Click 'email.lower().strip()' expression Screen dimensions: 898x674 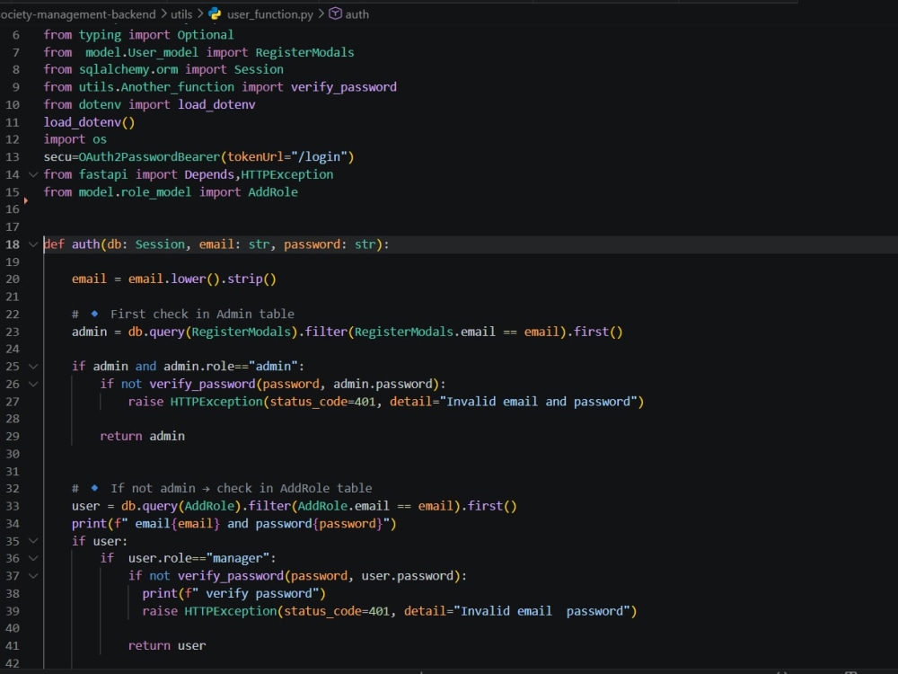coord(202,279)
